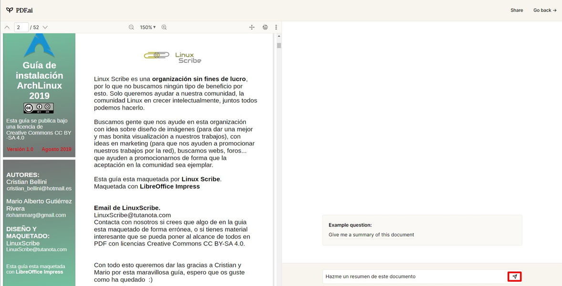Click the Linux Scribe logo in the page

coord(173,57)
